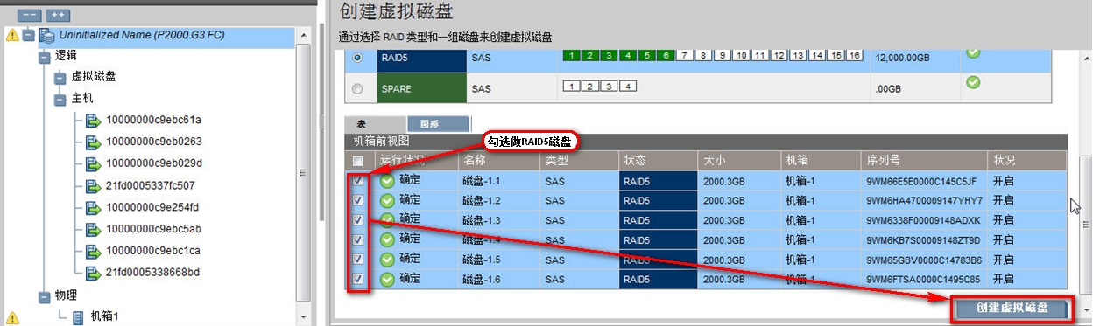Viewport: 1093px width, 326px height.
Task: Toggle the select-all header checkbox
Action: 357,161
